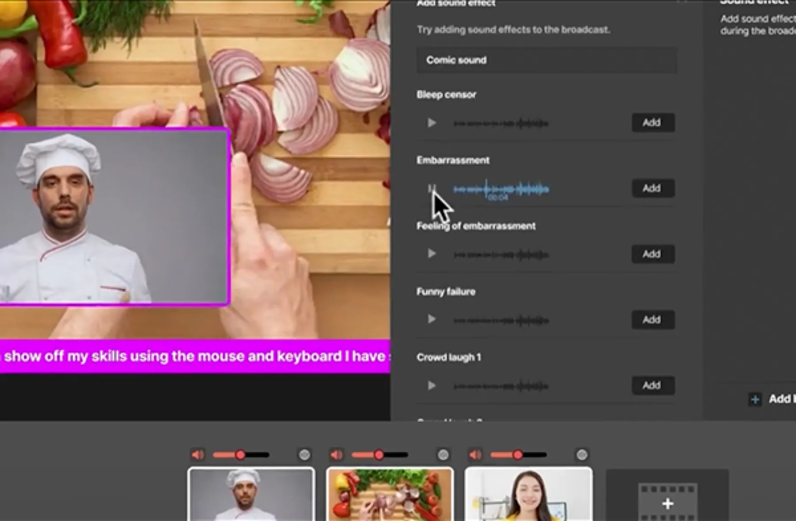The image size is (796, 521).
Task: Add the Crowd laugh 1 effect
Action: point(653,385)
